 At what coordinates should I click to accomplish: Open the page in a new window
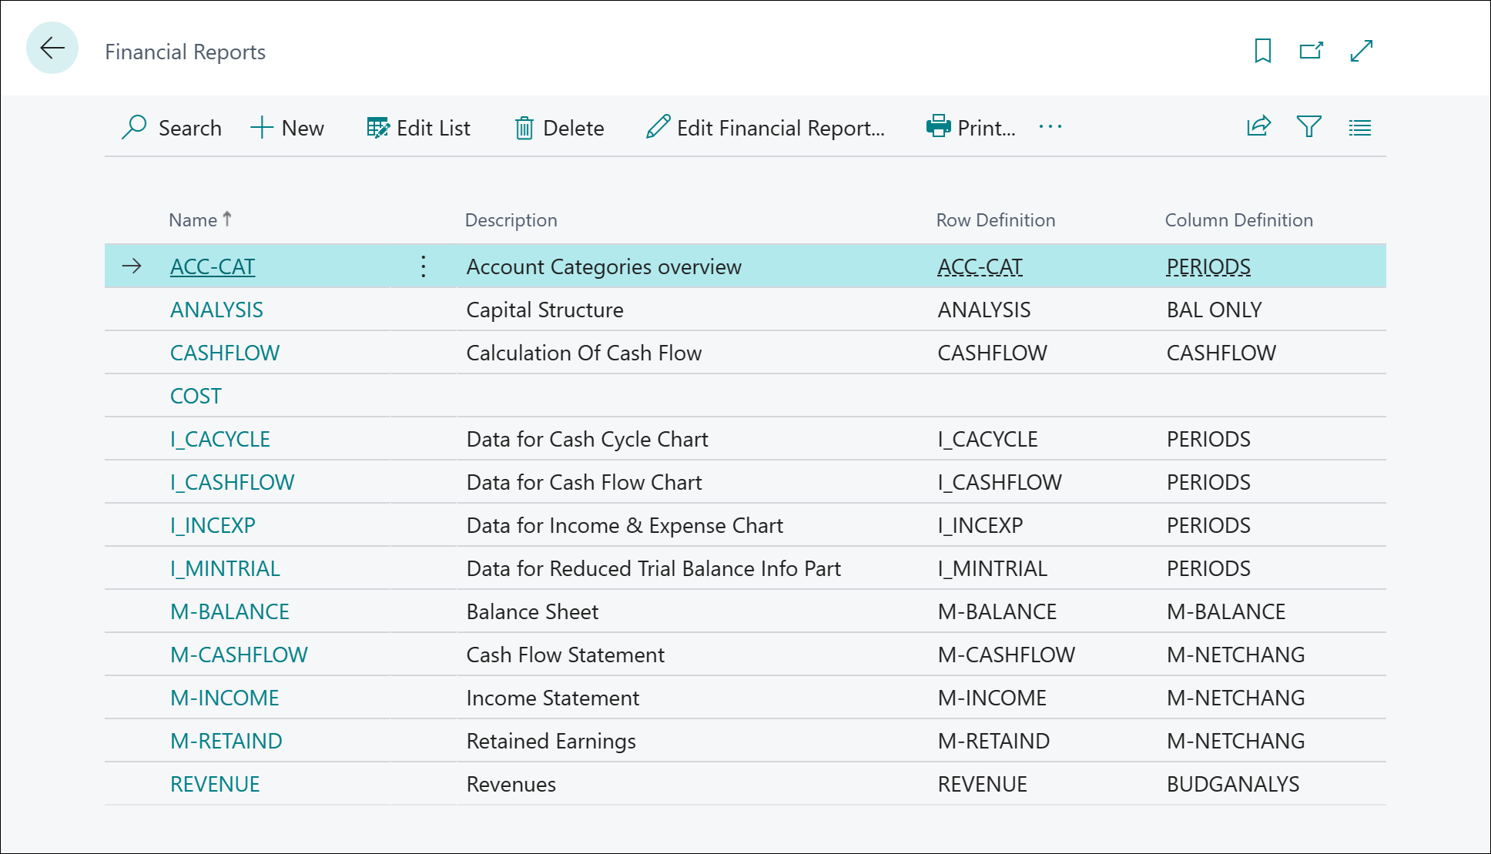point(1312,50)
